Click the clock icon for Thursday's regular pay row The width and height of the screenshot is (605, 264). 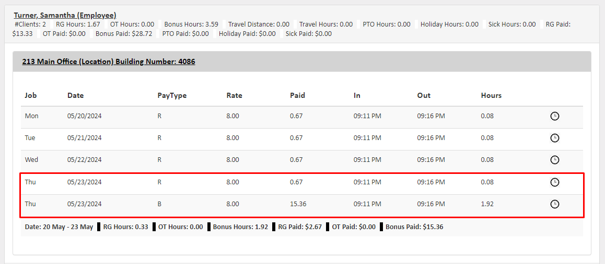tap(555, 182)
